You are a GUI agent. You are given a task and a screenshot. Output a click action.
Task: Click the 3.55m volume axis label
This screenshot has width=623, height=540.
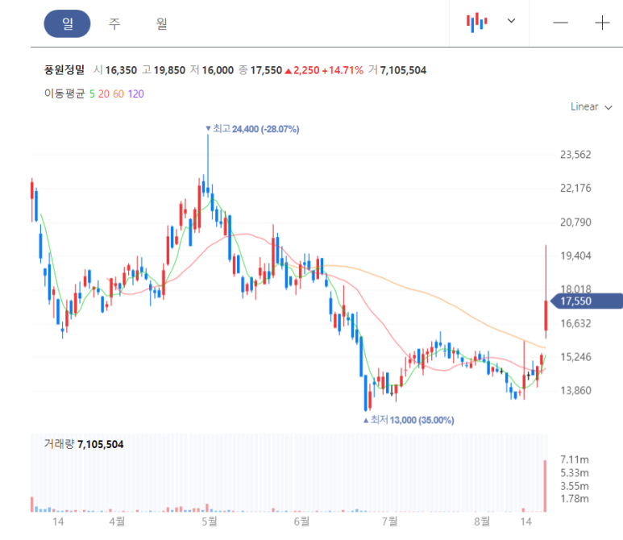575,486
